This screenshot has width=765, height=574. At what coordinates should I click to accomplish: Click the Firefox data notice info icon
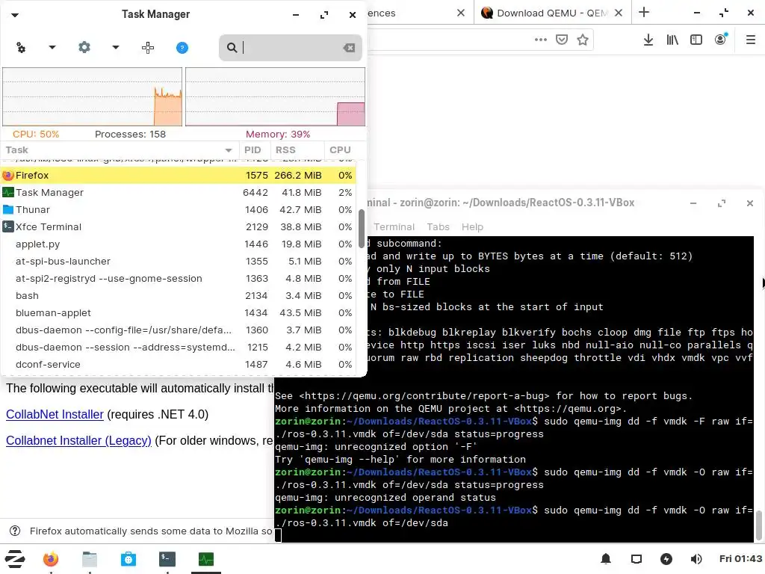(x=15, y=531)
